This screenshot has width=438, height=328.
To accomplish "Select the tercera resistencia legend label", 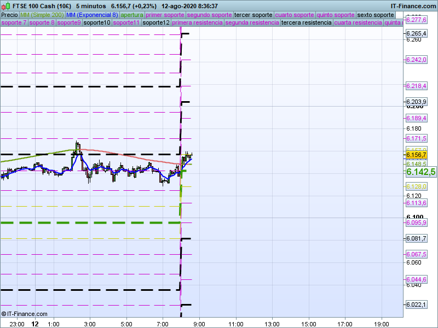I will point(306,23).
